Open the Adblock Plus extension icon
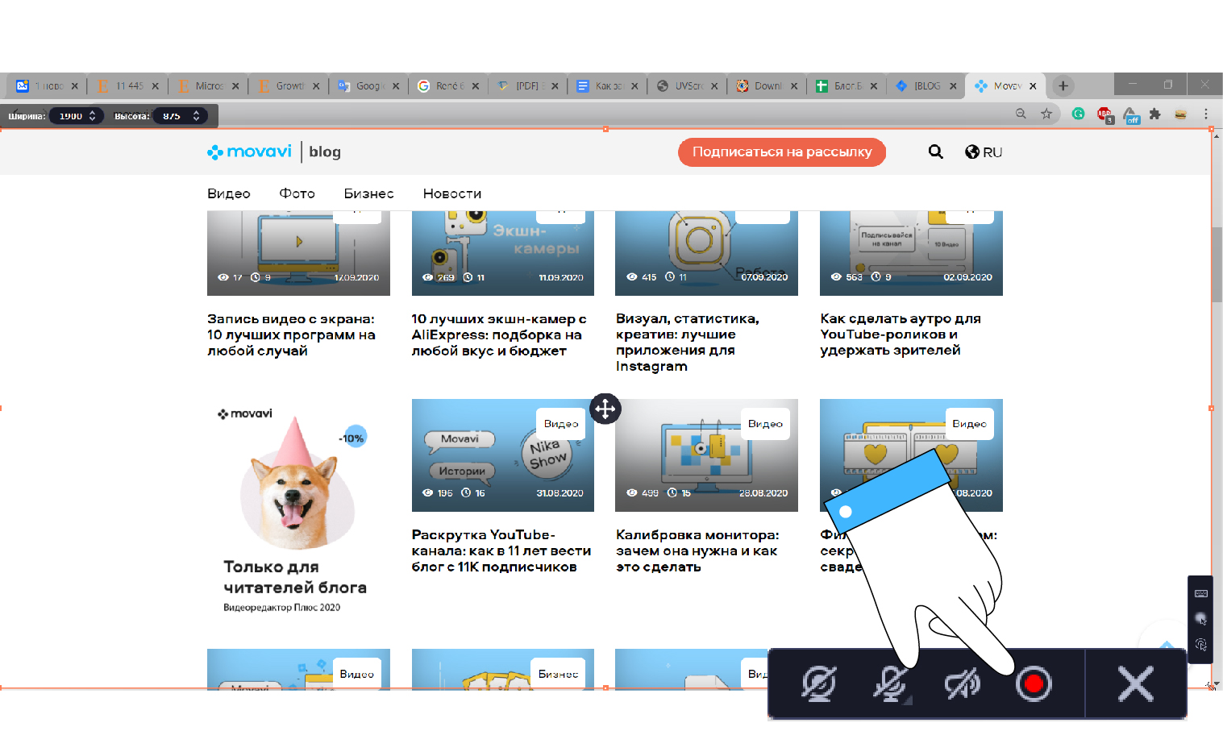Viewport: 1223px width, 756px height. [1104, 114]
